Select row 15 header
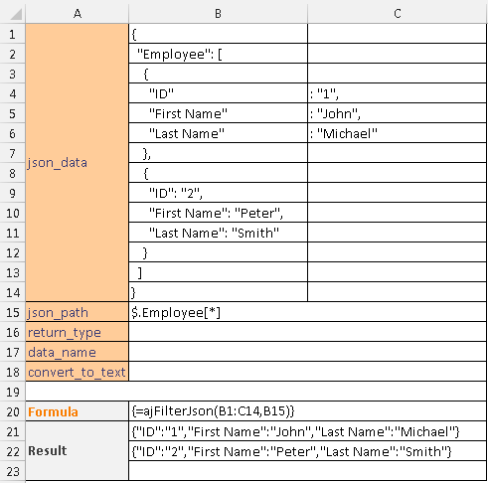488x483 pixels. [x=13, y=312]
